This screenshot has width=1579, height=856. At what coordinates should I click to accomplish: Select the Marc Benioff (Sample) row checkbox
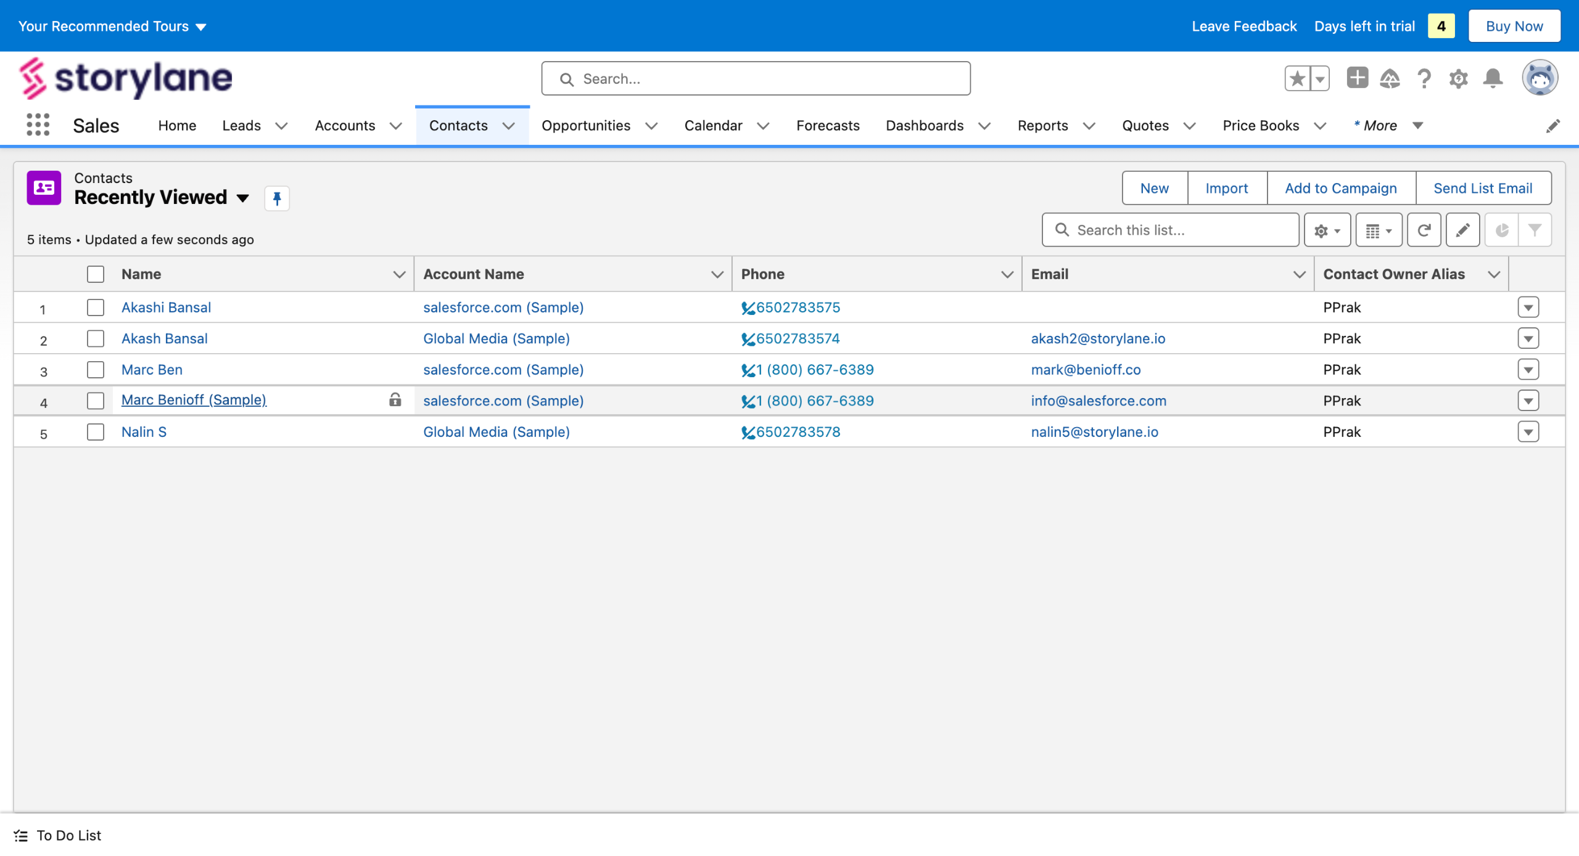96,401
